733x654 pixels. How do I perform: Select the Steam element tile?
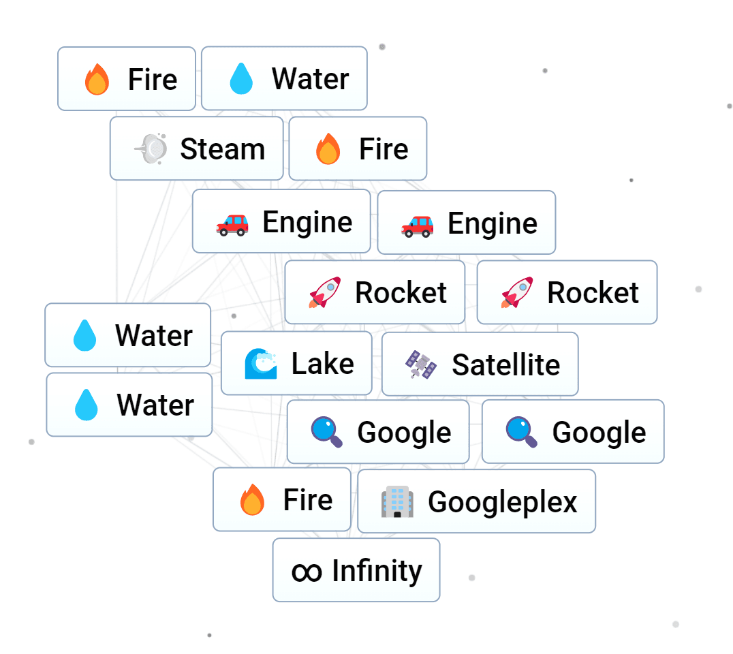coord(196,149)
